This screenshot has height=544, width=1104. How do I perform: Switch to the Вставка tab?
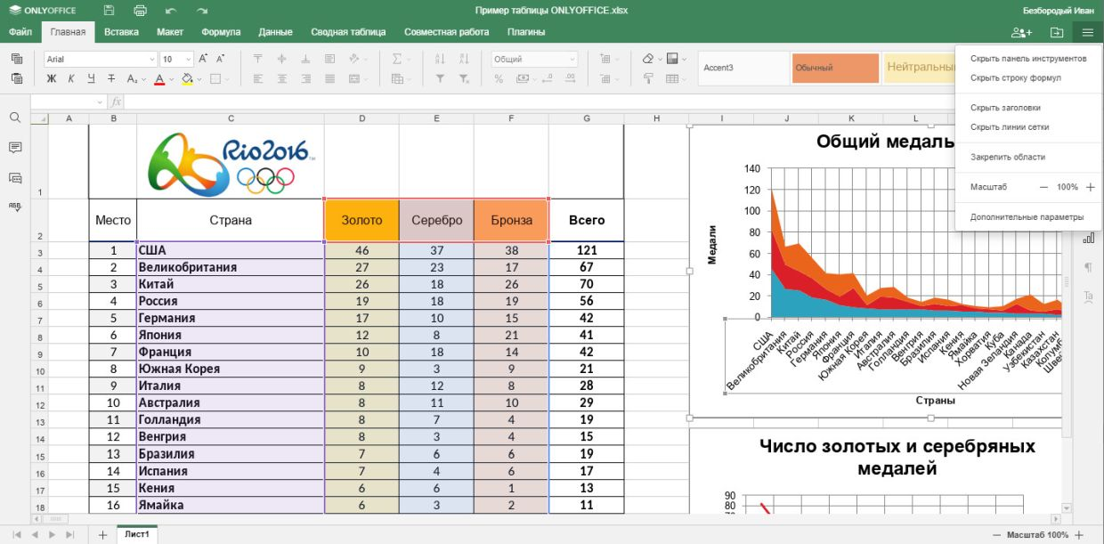[x=121, y=32]
